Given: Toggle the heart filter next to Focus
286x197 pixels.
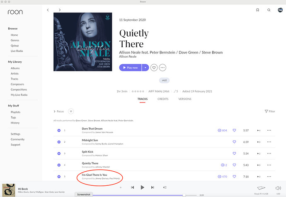Looking at the screenshot, I should (x=71, y=111).
